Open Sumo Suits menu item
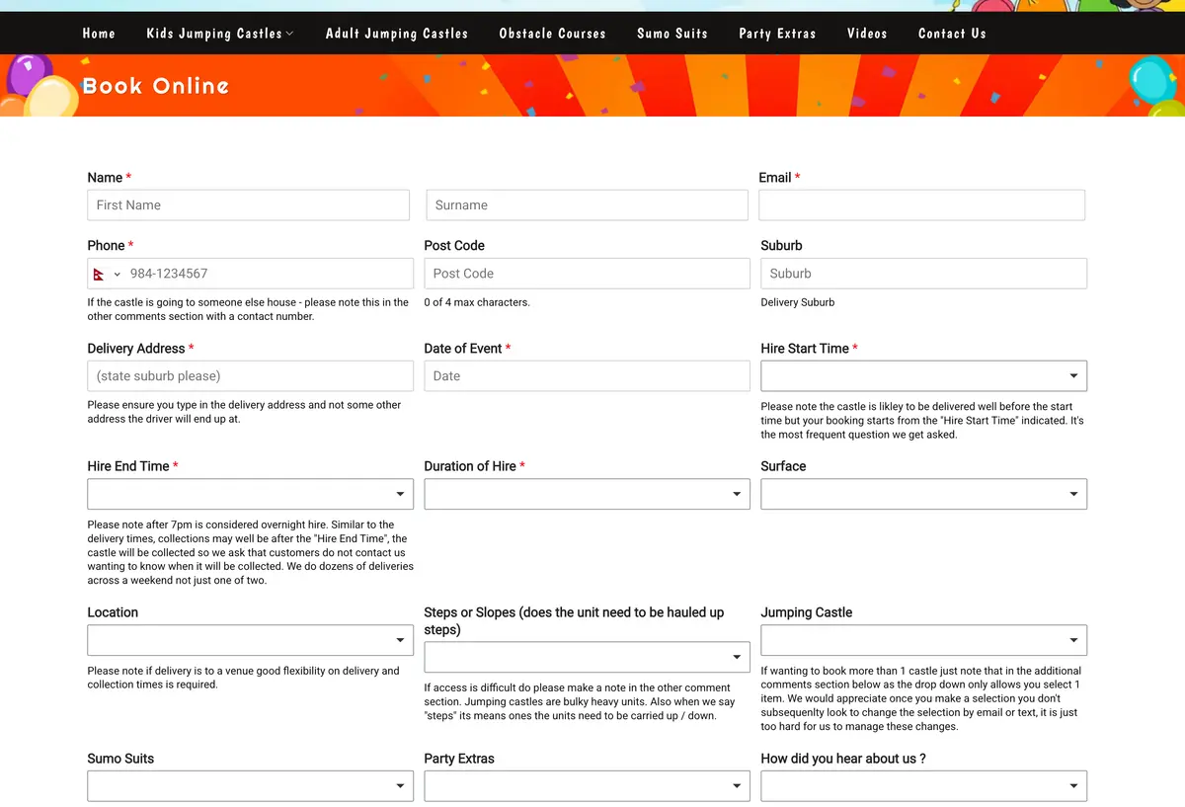This screenshot has height=807, width=1185. pos(672,34)
